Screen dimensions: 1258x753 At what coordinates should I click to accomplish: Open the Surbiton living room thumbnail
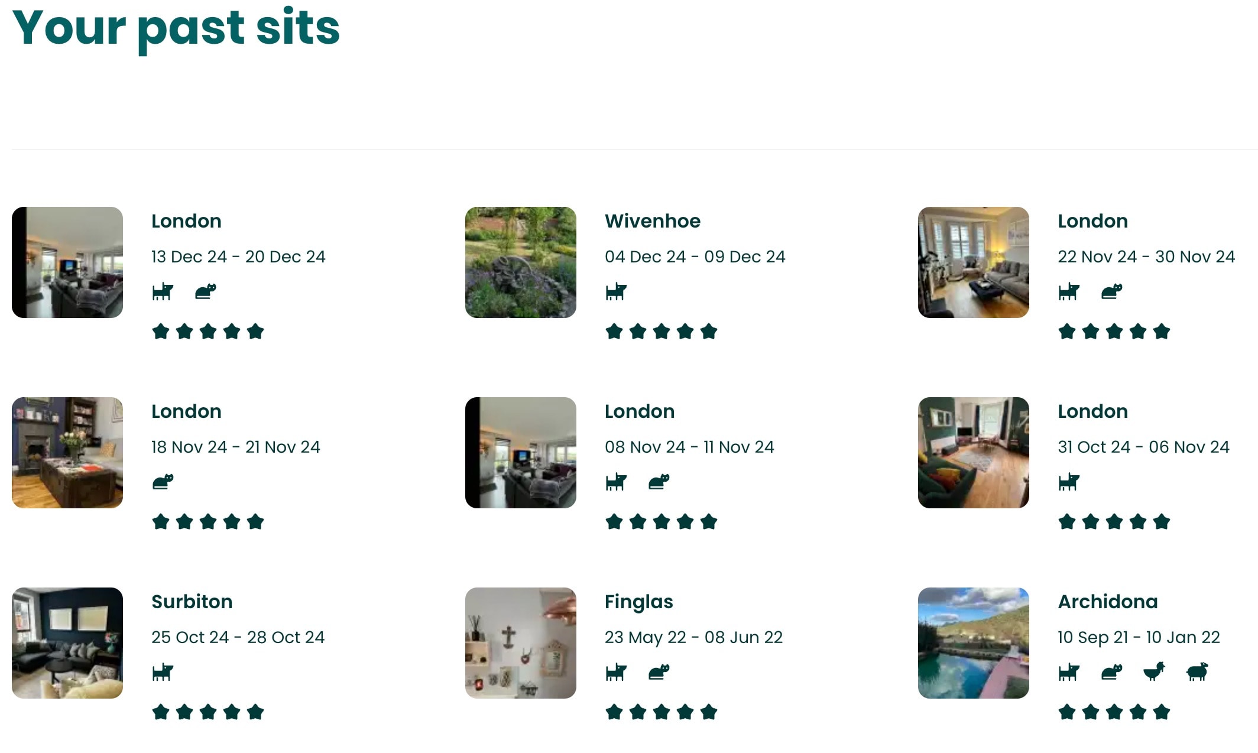click(x=67, y=643)
